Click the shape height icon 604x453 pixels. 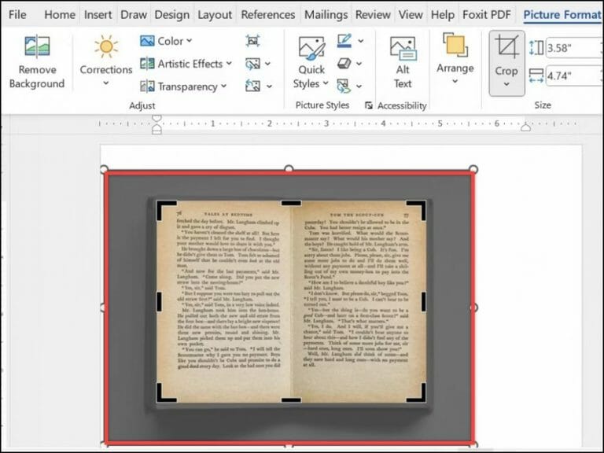click(x=536, y=48)
